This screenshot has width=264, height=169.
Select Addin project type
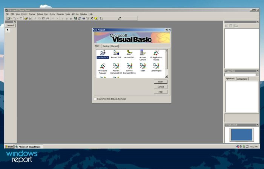(x=143, y=68)
